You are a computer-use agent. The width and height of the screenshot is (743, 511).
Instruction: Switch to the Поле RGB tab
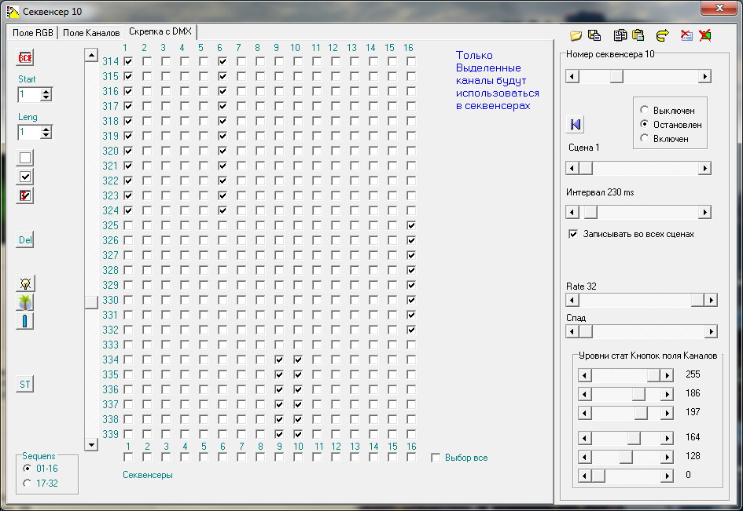pos(33,33)
